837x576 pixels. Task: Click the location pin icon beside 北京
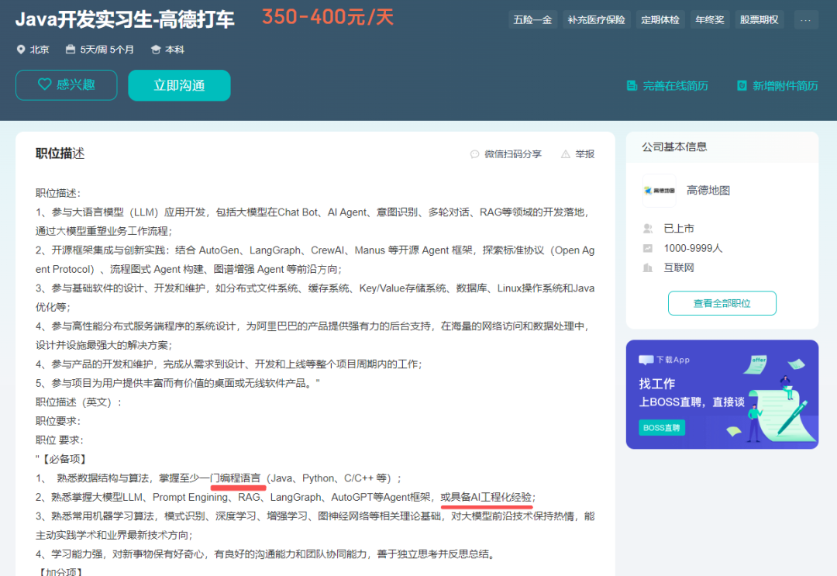pos(21,48)
